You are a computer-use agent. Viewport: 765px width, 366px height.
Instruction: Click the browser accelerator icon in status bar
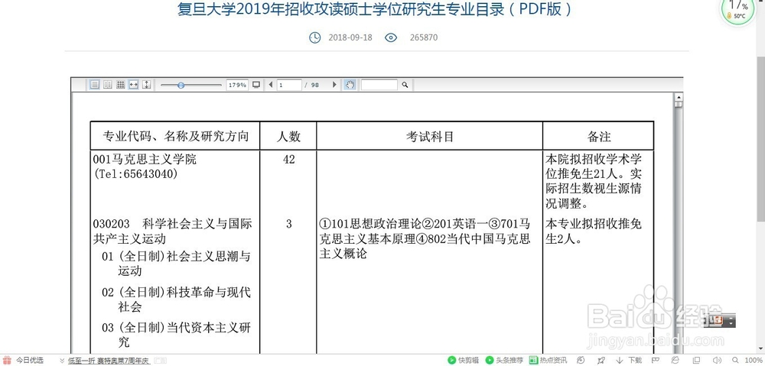tap(581, 361)
